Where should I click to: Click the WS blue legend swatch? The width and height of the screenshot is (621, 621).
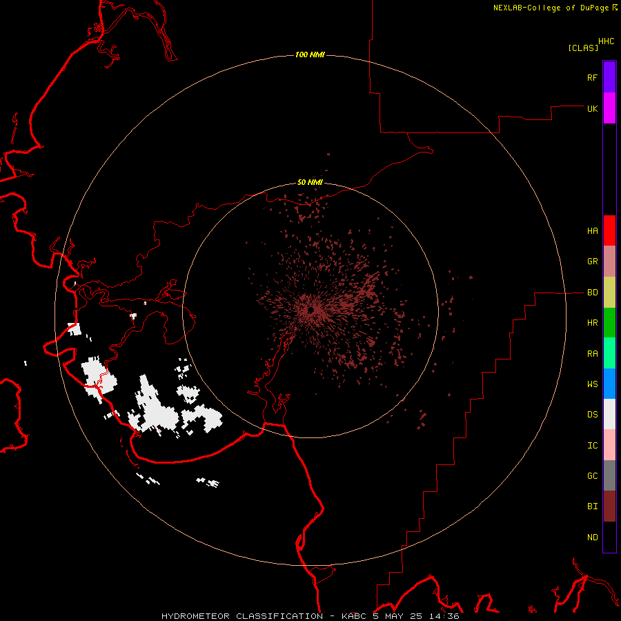point(609,384)
